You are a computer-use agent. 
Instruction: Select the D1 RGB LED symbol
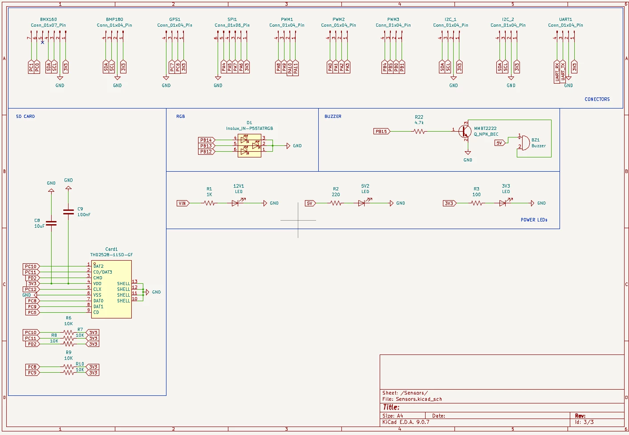(x=249, y=145)
